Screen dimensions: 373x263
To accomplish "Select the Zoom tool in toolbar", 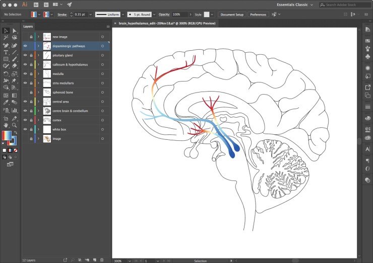I will point(14,125).
